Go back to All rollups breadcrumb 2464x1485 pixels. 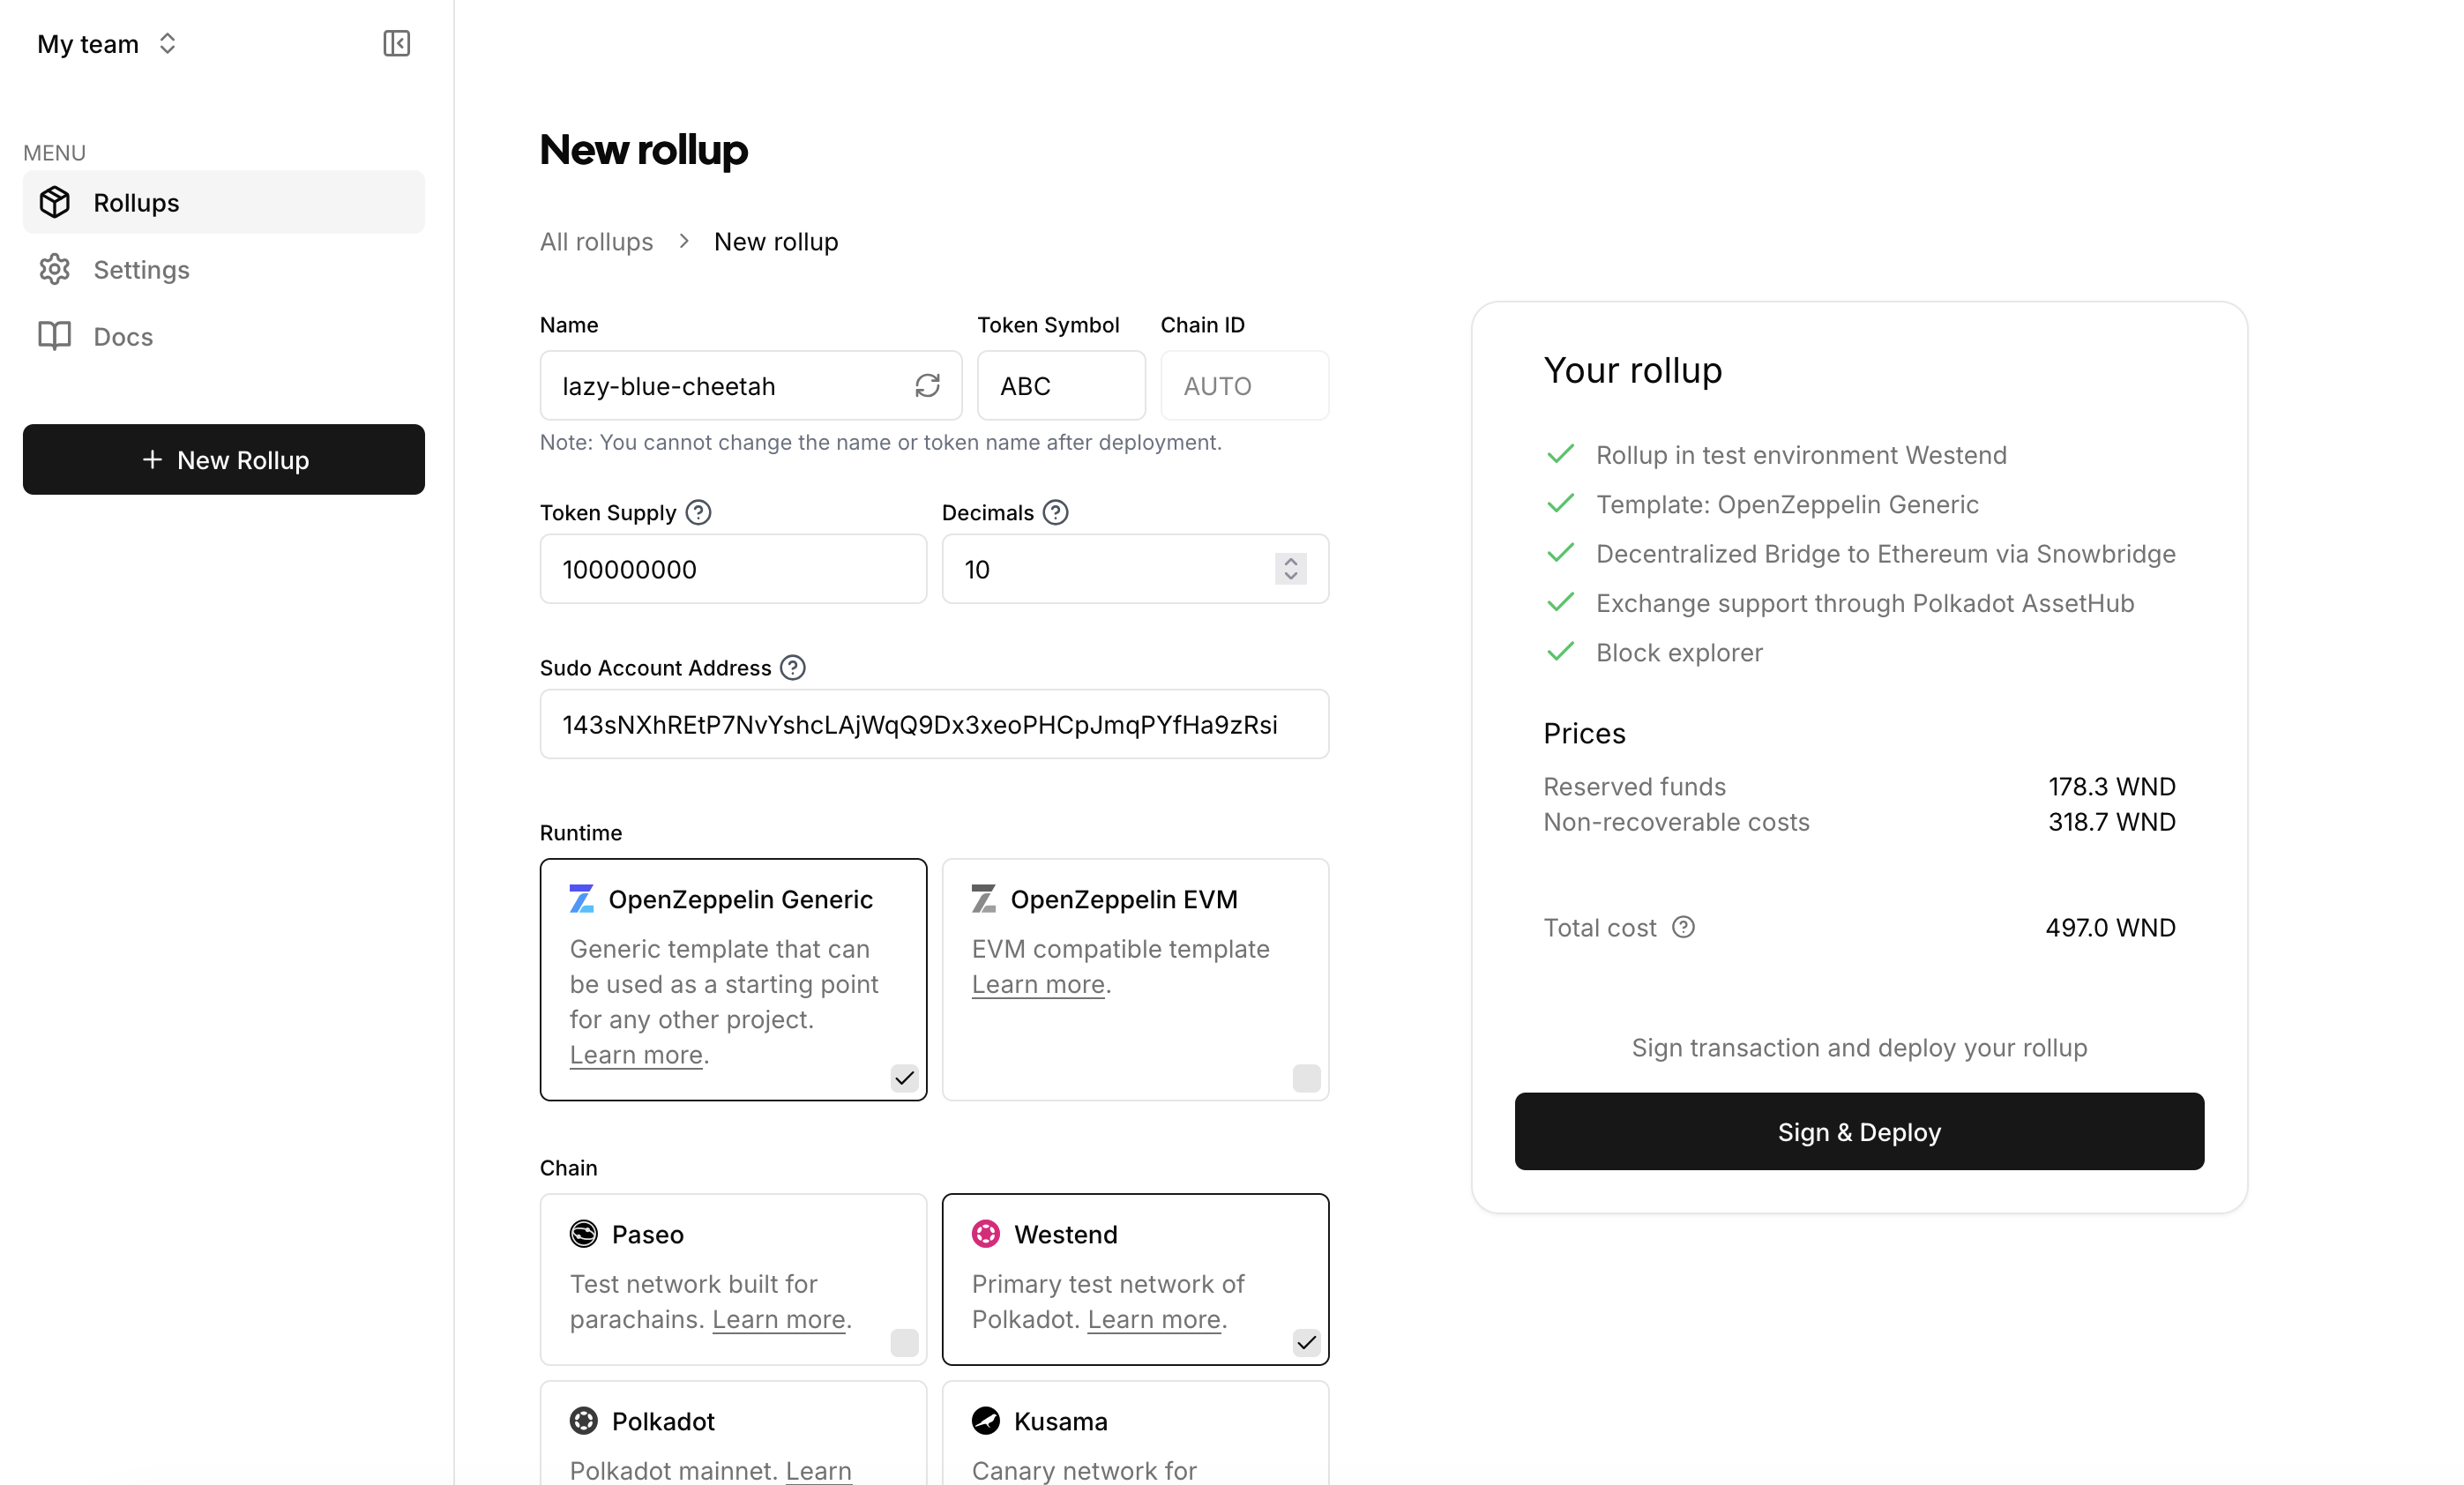tap(596, 241)
